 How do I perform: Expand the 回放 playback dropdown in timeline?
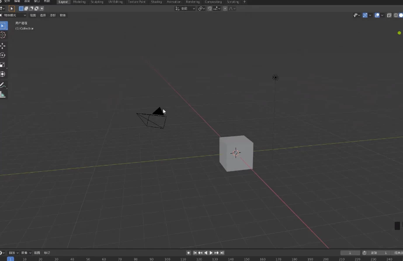[x=13, y=253]
